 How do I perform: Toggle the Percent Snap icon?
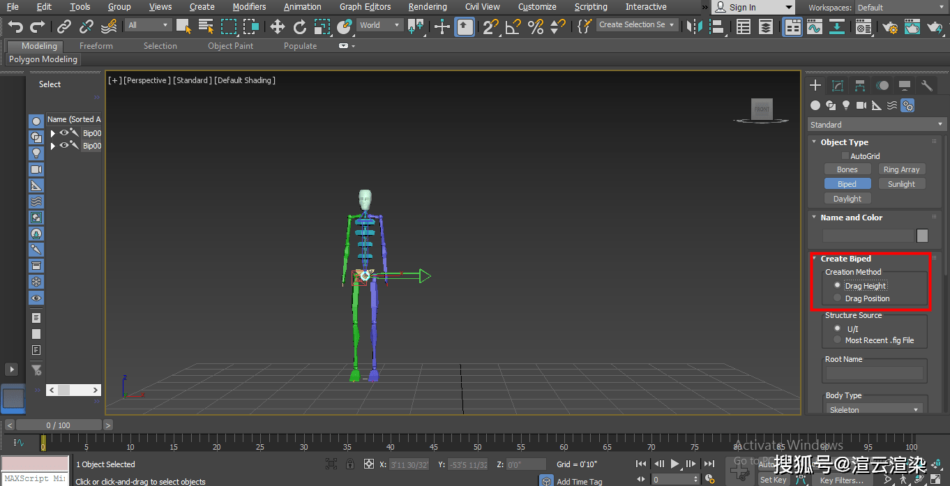[536, 26]
